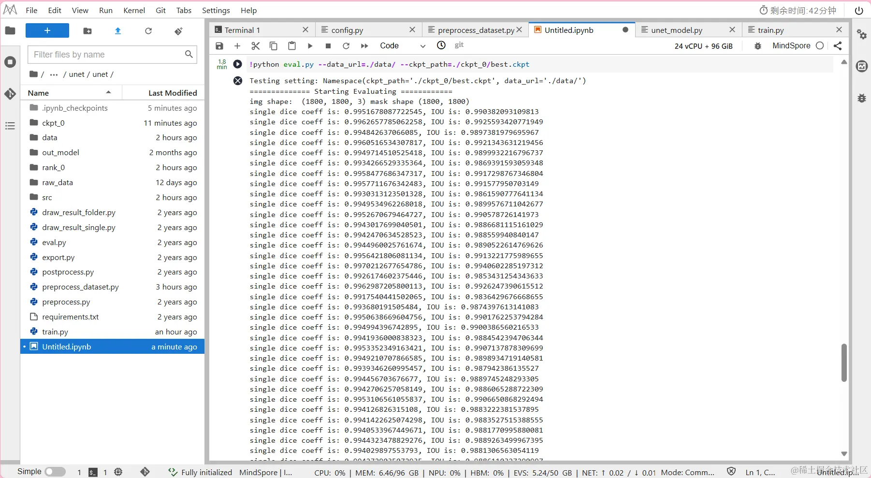
Task: Interrupt the kernel with stop icon
Action: click(328, 46)
